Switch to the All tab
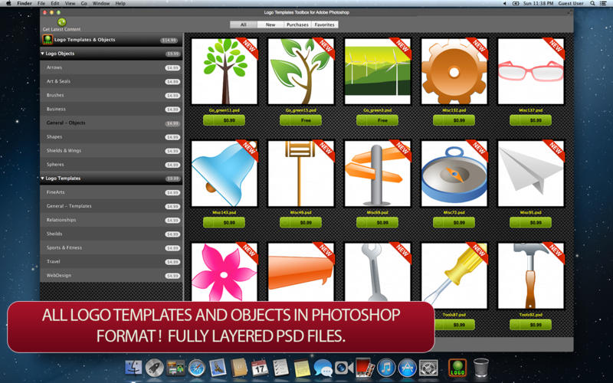 pyautogui.click(x=244, y=25)
